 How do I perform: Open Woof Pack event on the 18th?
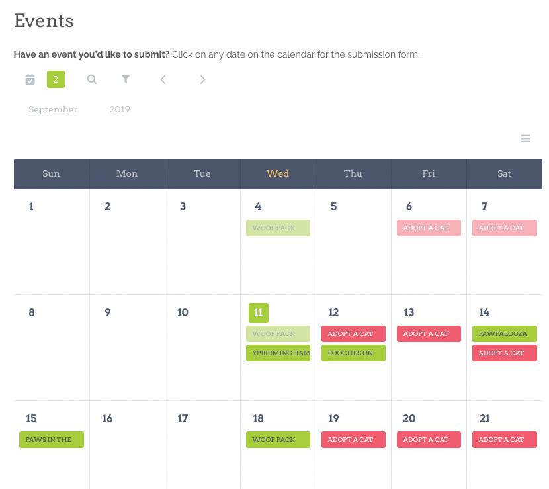pos(278,439)
